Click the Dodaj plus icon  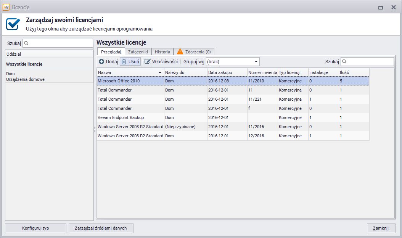pos(101,61)
